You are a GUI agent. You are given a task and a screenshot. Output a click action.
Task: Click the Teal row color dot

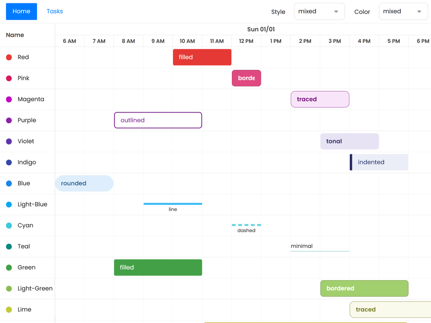click(x=9, y=246)
